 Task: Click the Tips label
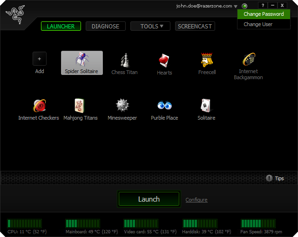[279, 178]
